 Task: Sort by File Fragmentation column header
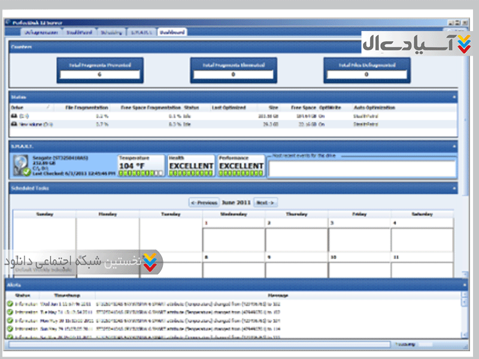coord(86,108)
